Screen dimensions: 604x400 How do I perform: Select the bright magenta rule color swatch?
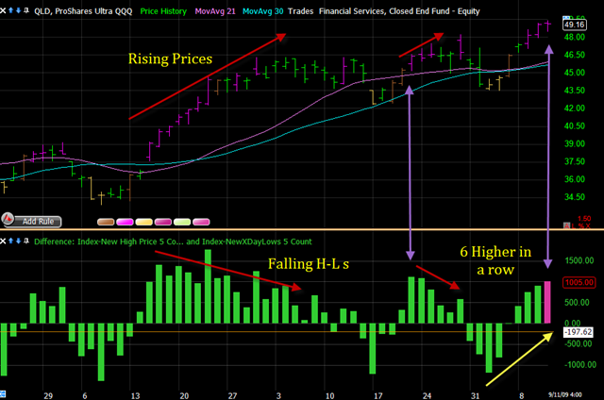(x=125, y=222)
